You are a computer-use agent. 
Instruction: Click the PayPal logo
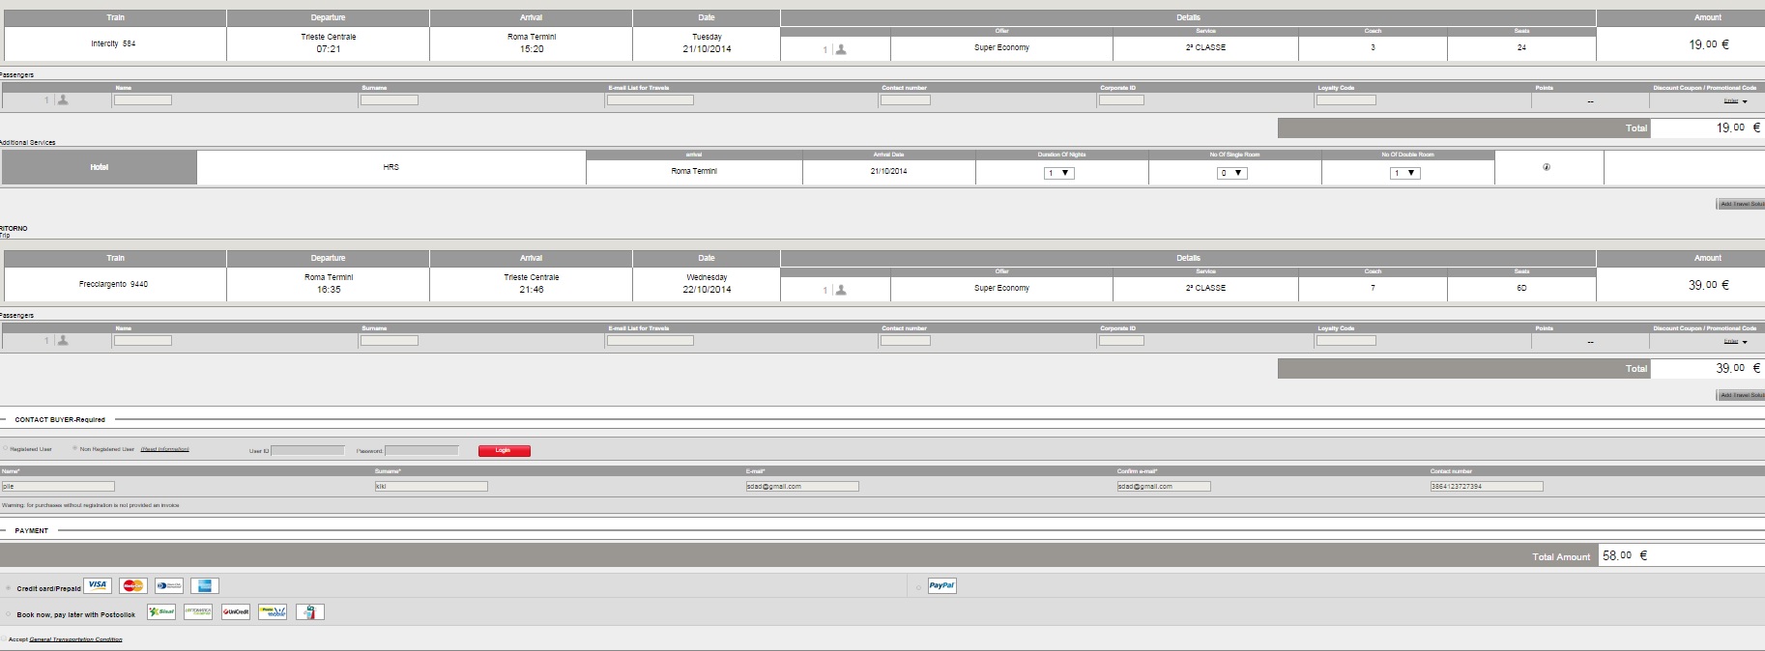[941, 585]
